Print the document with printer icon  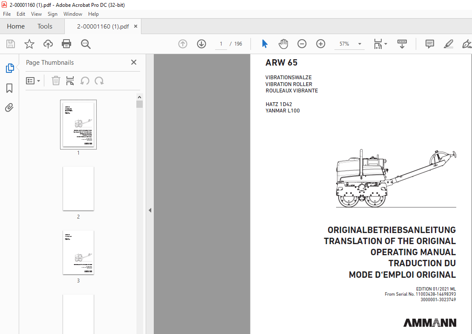pyautogui.click(x=66, y=44)
